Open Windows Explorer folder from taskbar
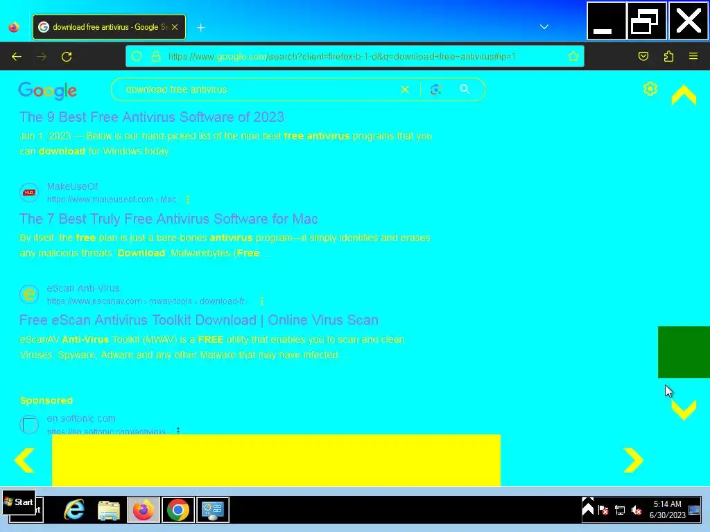 (x=109, y=510)
